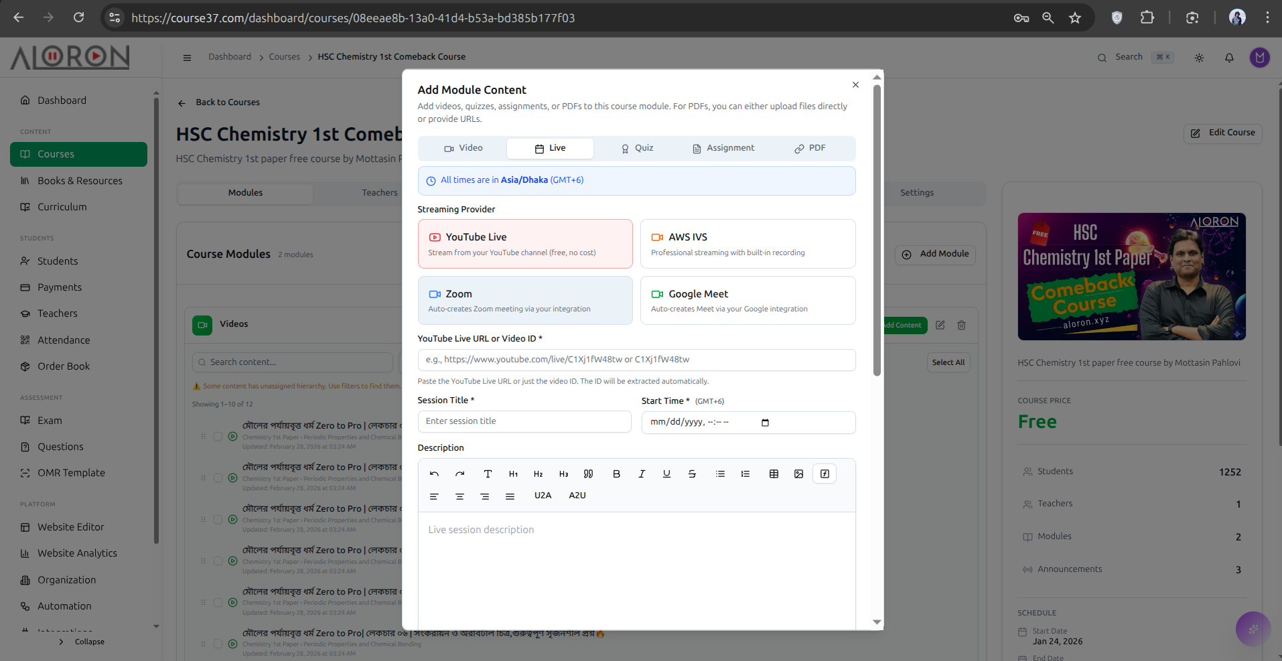Convert text using the A2U button
The width and height of the screenshot is (1282, 661).
(577, 496)
